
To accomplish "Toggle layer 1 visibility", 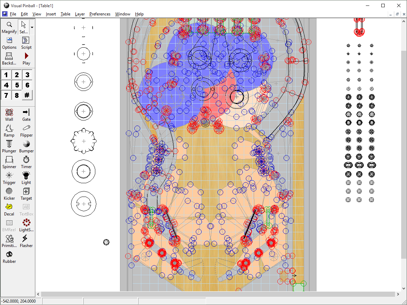I will click(6, 75).
